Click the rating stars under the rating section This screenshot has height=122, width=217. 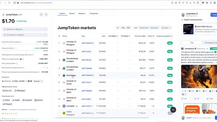tap(9, 114)
